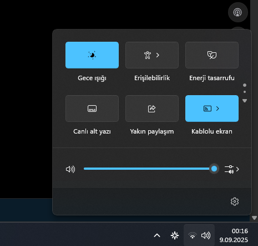
Task: Click the Wi-Fi network icon in the taskbar
Action: point(193,235)
